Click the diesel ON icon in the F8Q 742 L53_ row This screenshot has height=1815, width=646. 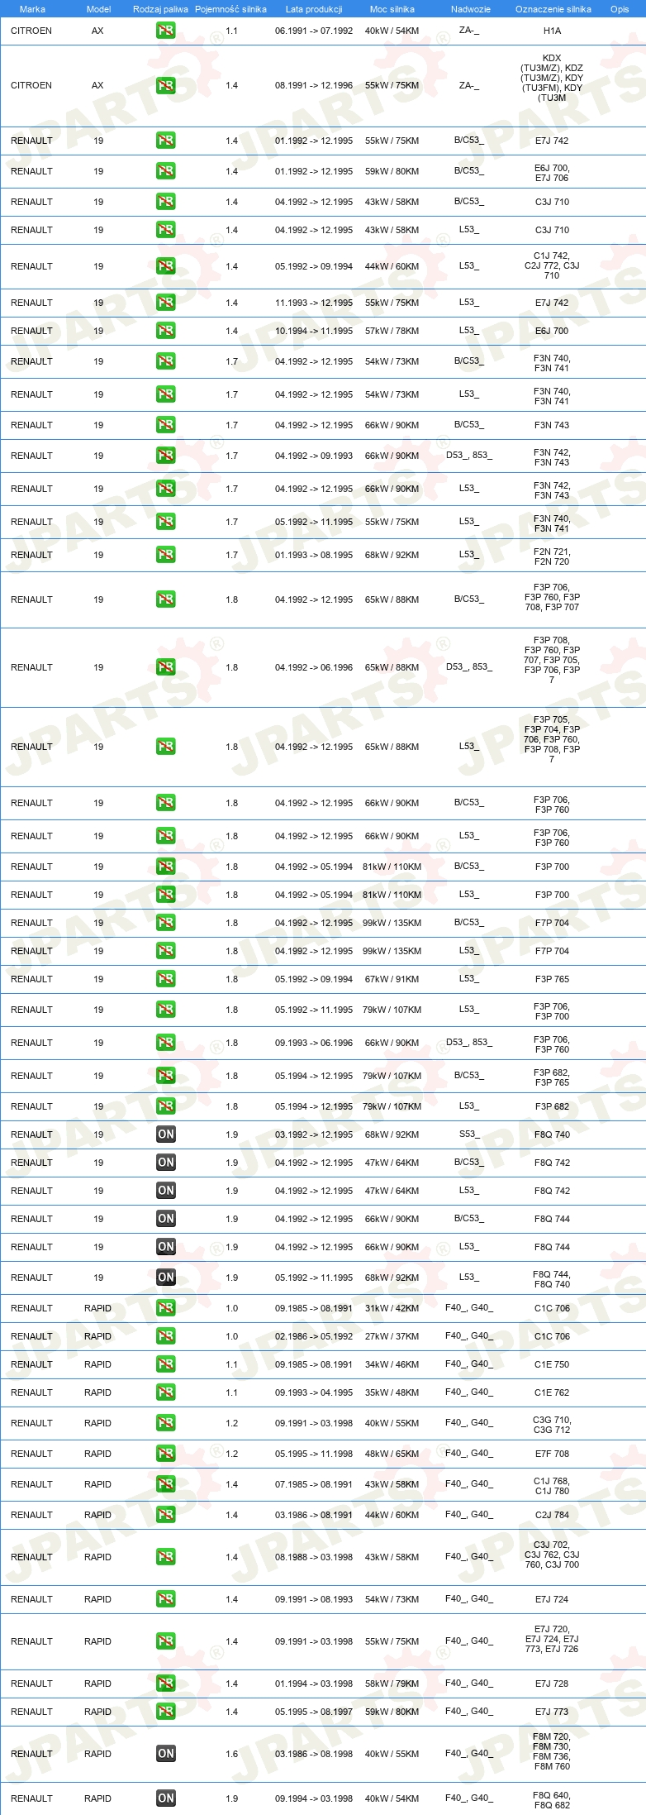[165, 1191]
